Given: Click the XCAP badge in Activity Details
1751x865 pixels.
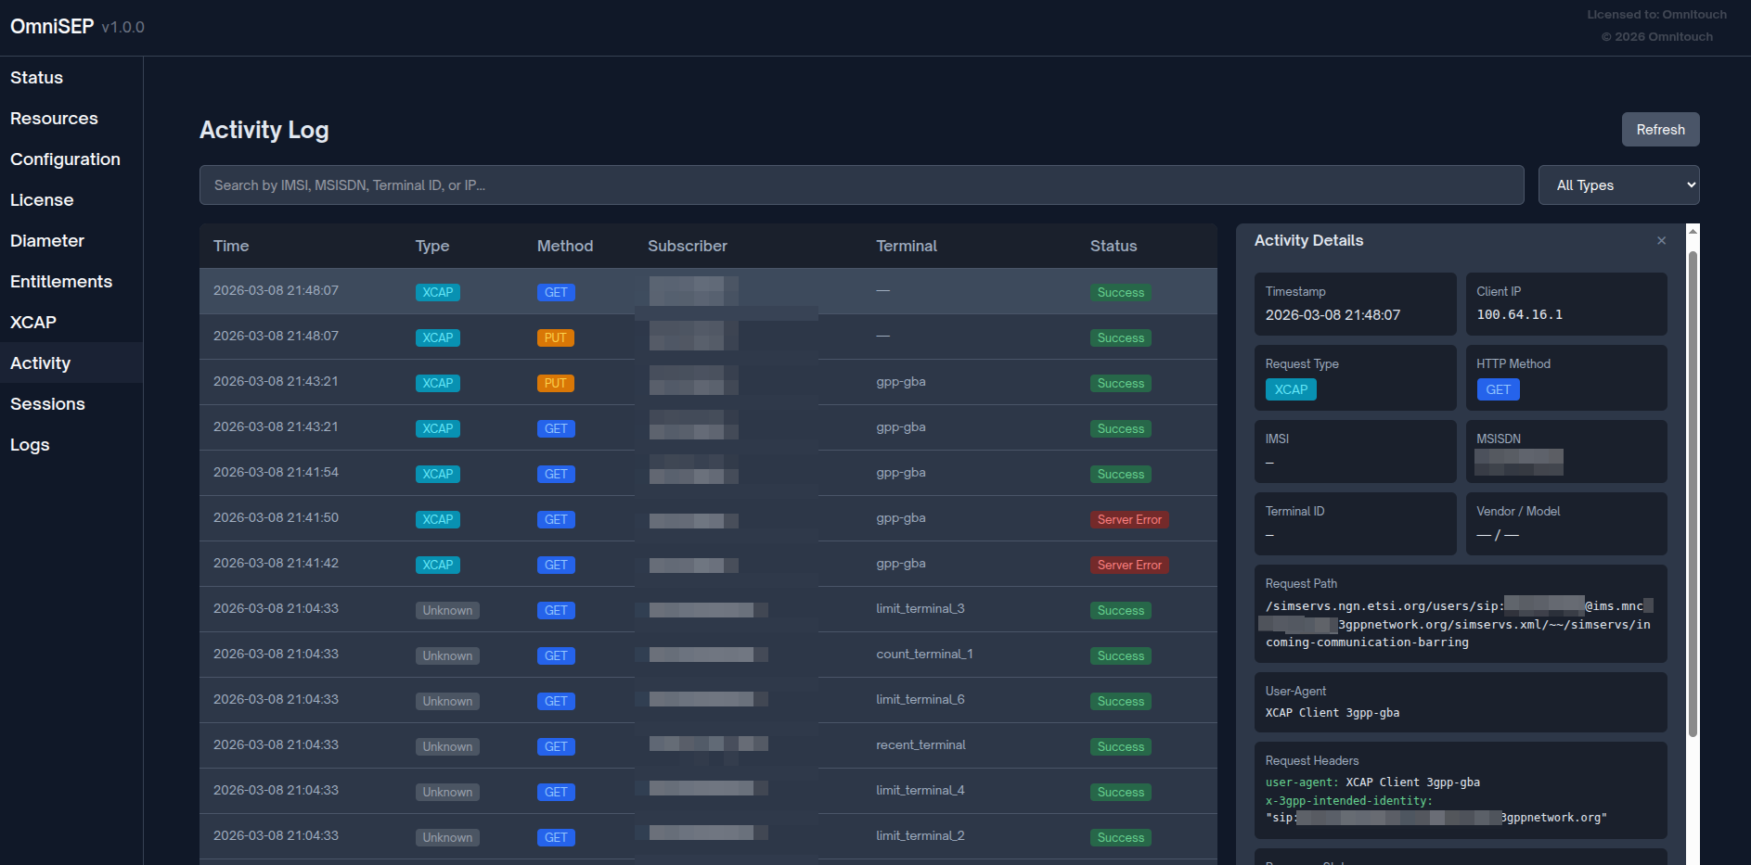Looking at the screenshot, I should (1290, 390).
